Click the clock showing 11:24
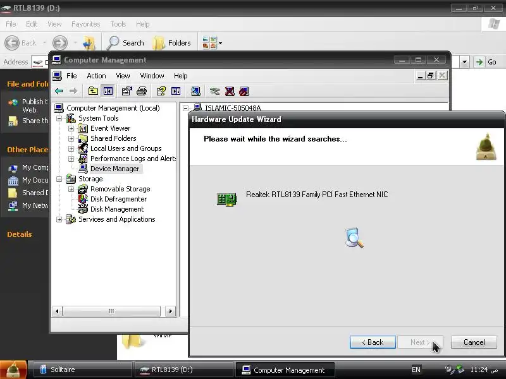The width and height of the screenshot is (506, 379). click(x=484, y=370)
